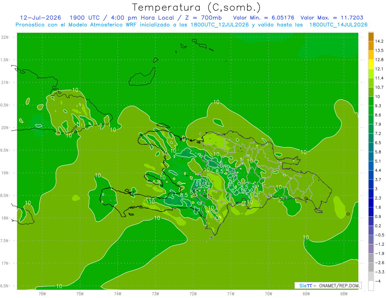The width and height of the screenshot is (386, 298).
Task: Click the '74W' longitude axis label
Action: click(x=117, y=293)
